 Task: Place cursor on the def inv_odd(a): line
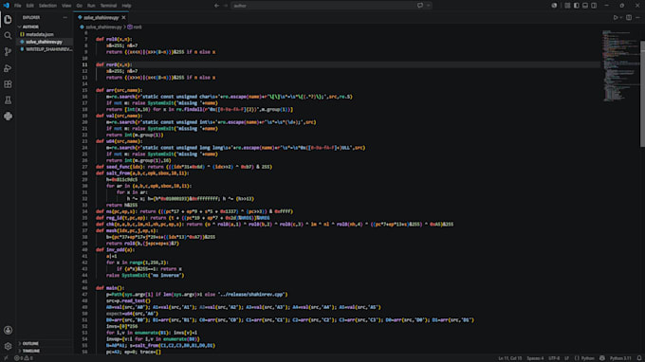[x=115, y=250]
